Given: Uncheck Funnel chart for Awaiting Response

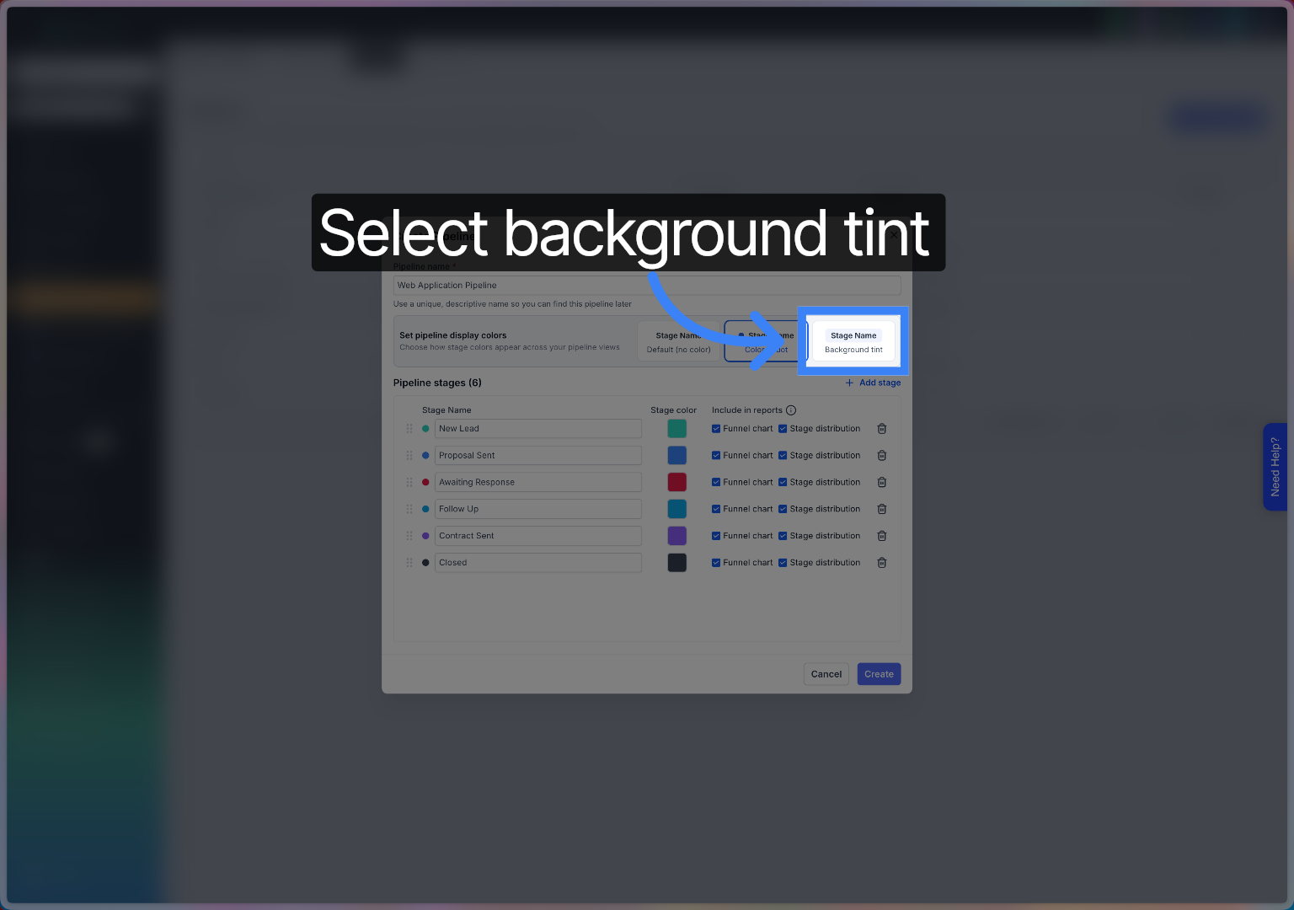Looking at the screenshot, I should tap(716, 483).
